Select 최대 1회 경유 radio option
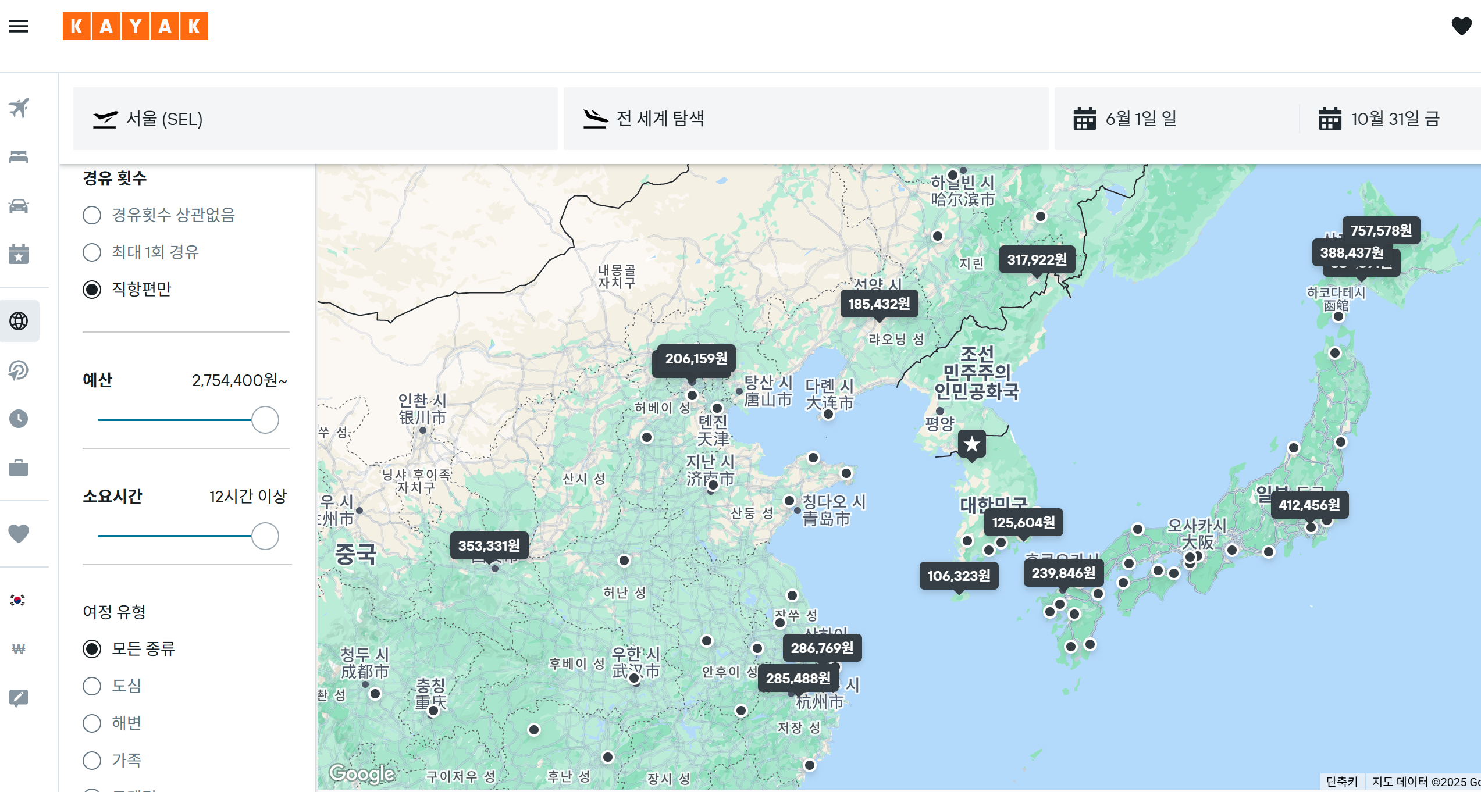The width and height of the screenshot is (1481, 792). 92,252
